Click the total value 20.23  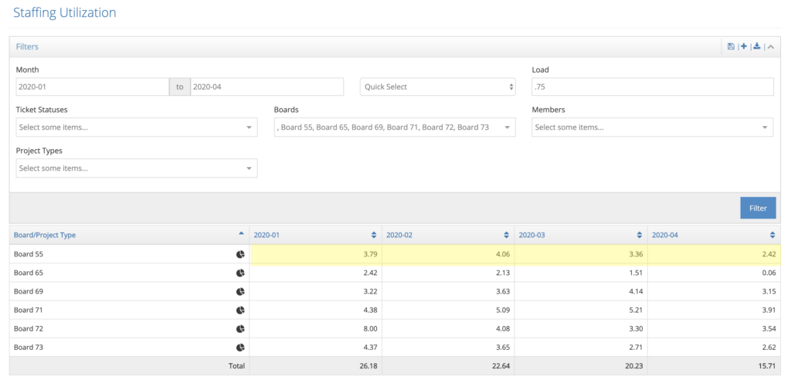click(x=633, y=366)
